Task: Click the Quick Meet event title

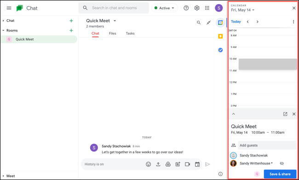Action: (244, 126)
